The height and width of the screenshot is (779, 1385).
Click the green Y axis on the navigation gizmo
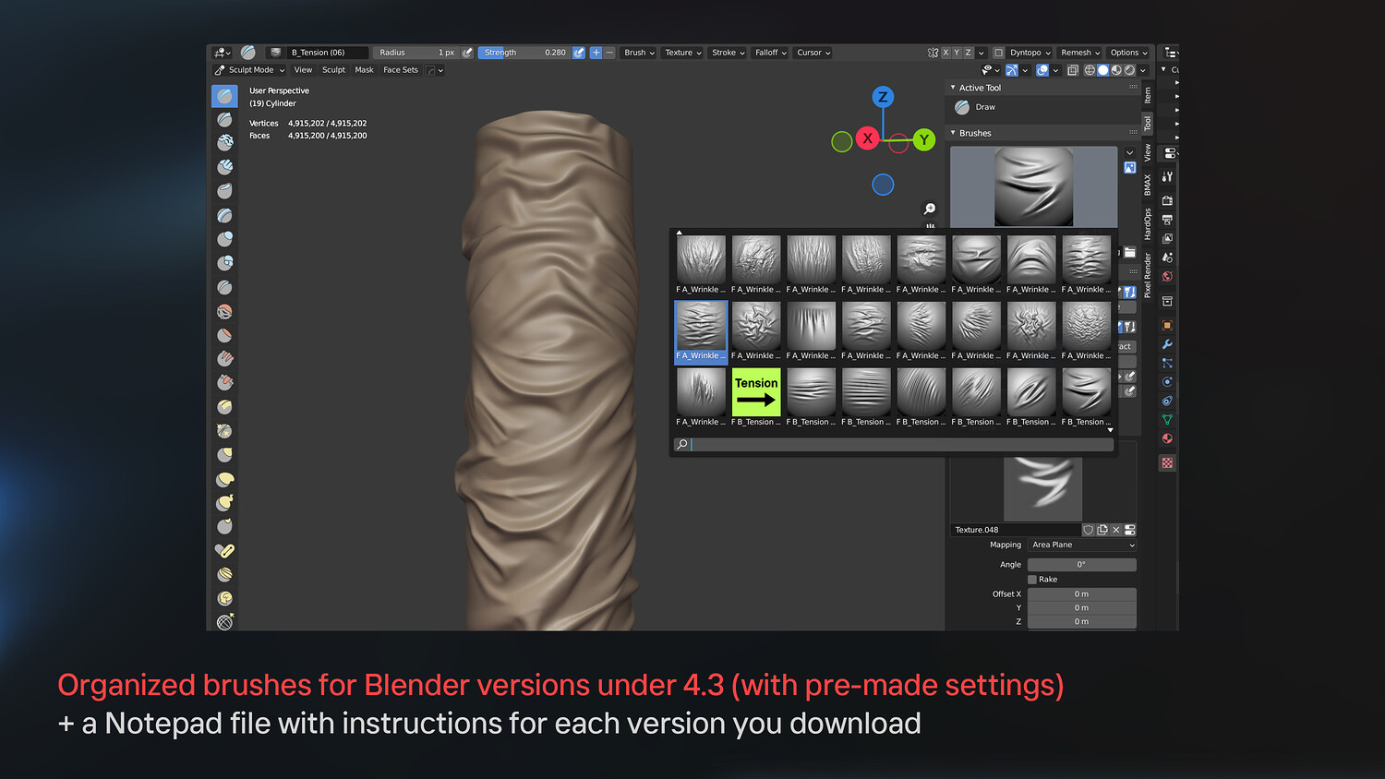click(923, 139)
